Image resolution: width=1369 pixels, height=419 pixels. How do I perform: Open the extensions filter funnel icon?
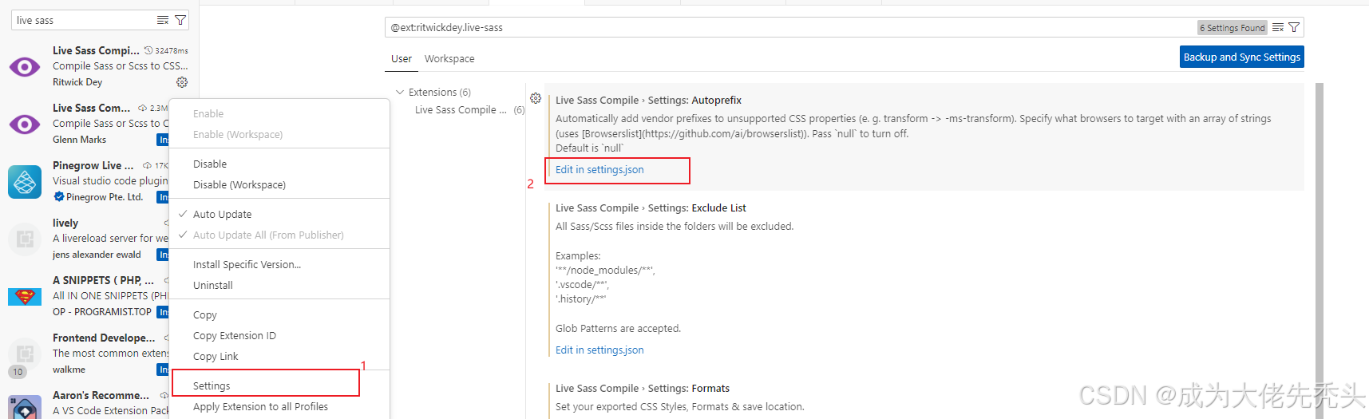click(180, 20)
